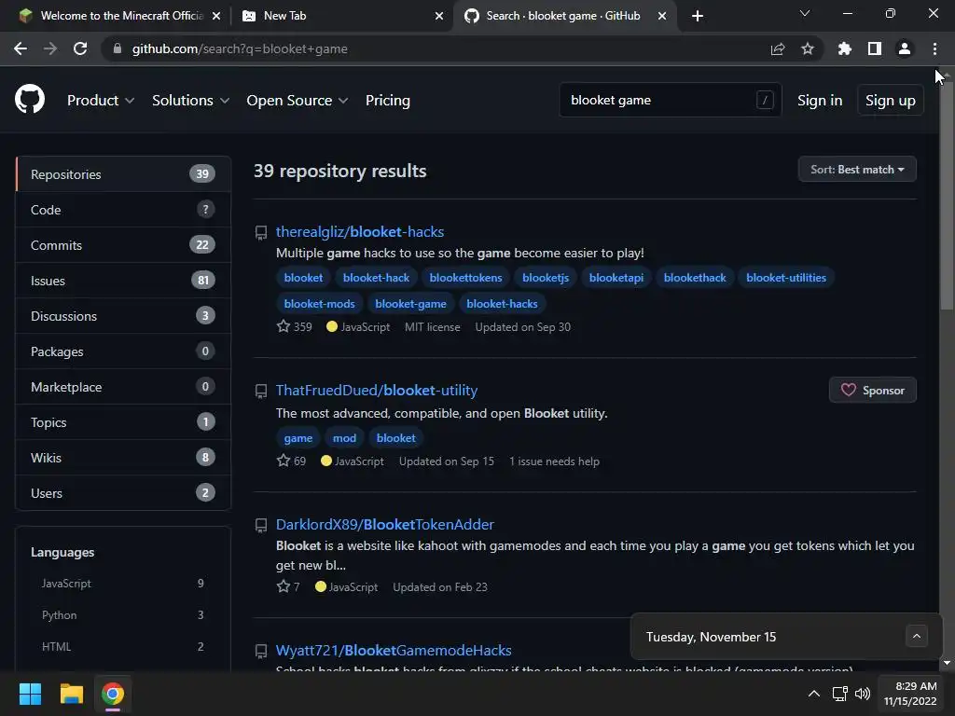Select the Commits results filter
Screen dimensions: 955x716
123,245
